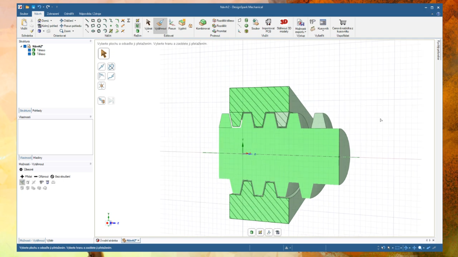Click the Importovat PCB icon
The width and height of the screenshot is (458, 257).
click(268, 26)
